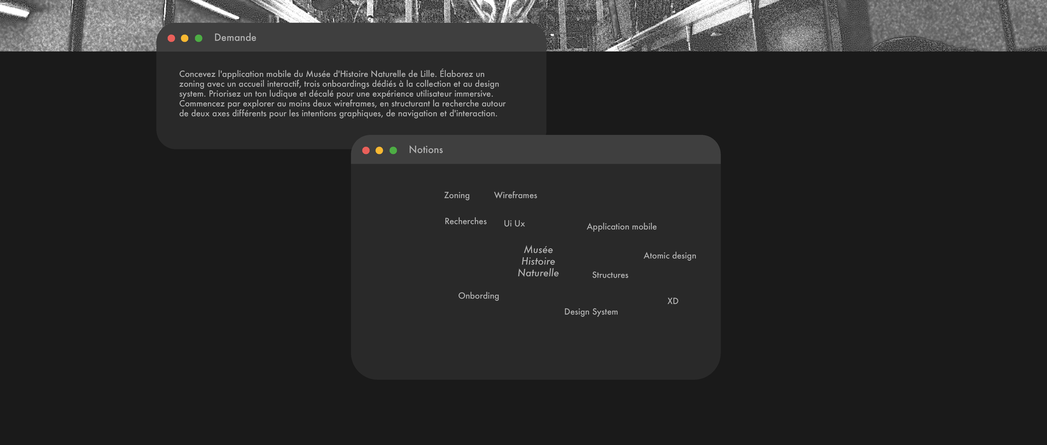Screen dimensions: 1047x445
Task: Select the Zoning notion tag
Action: pyautogui.click(x=457, y=196)
